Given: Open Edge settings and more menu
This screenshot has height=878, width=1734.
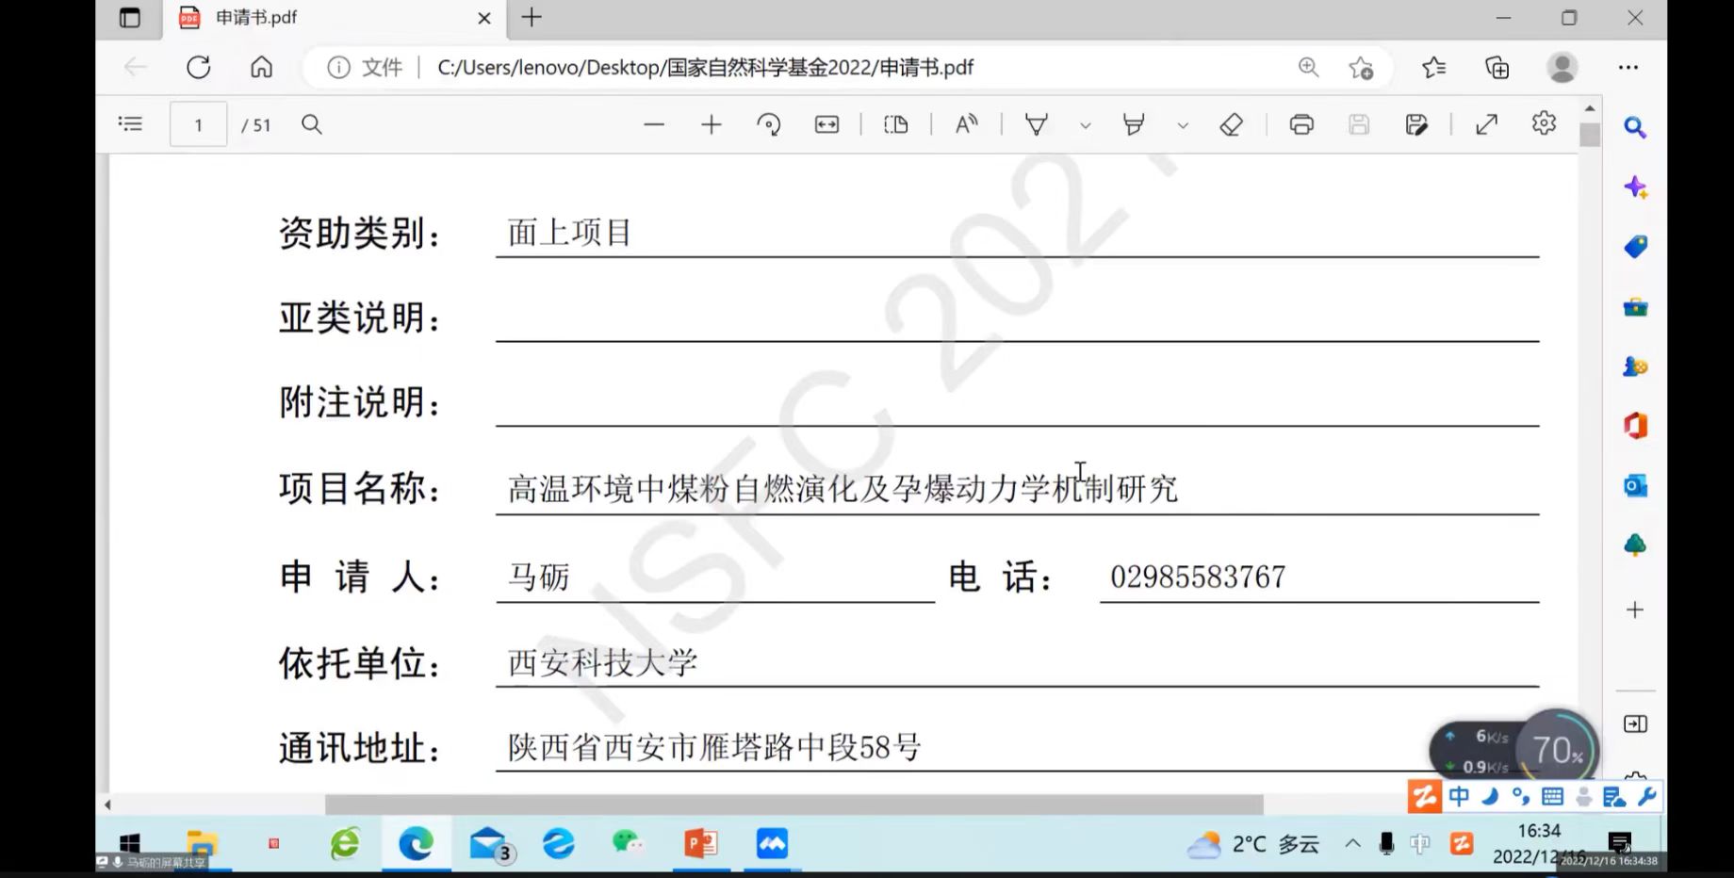Looking at the screenshot, I should pyautogui.click(x=1628, y=67).
